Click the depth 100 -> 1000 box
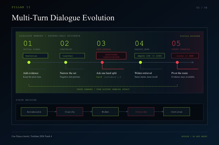Screen dimensions: 219x145 tap(150, 56)
